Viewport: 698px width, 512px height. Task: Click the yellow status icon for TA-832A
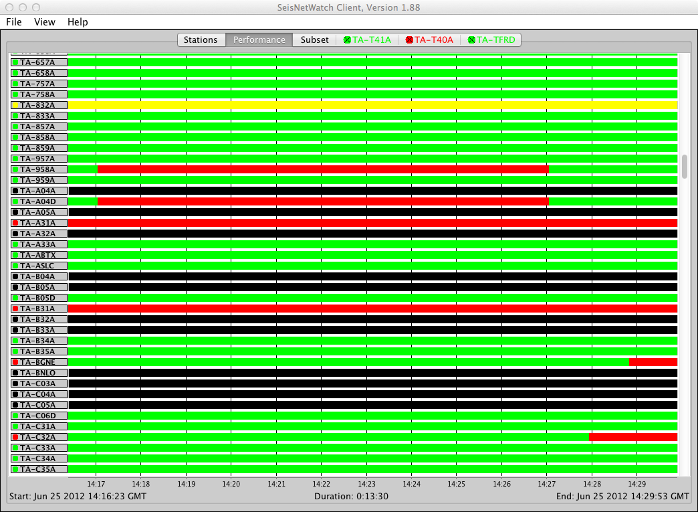point(15,105)
